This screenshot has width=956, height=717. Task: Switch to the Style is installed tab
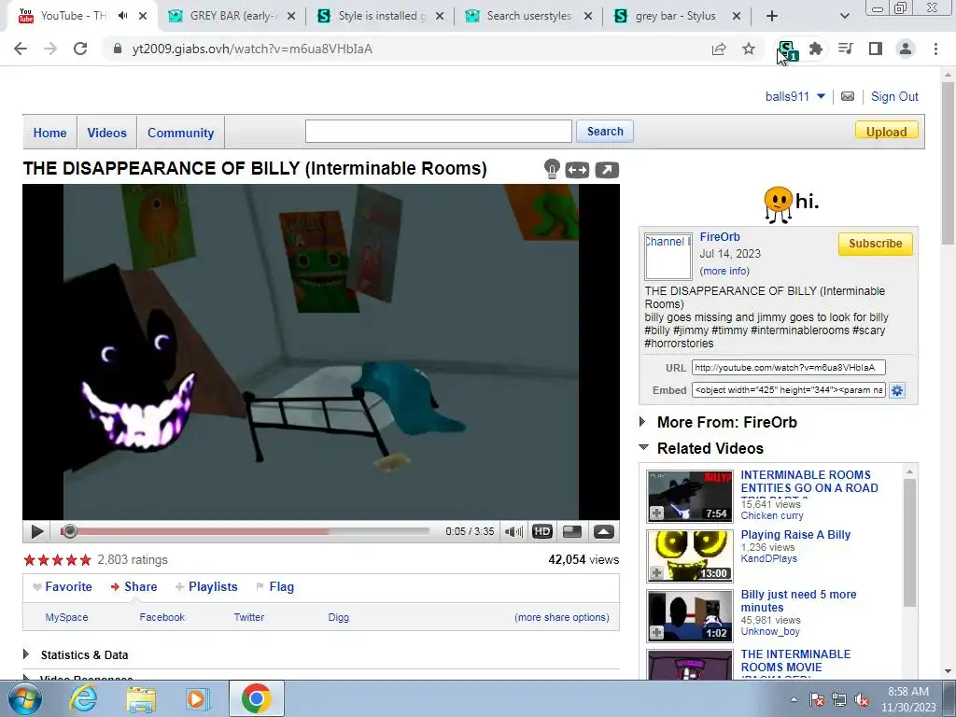381,16
